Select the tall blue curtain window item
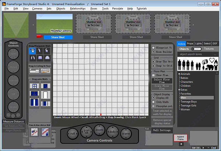221x151 pixels. (x=34, y=102)
